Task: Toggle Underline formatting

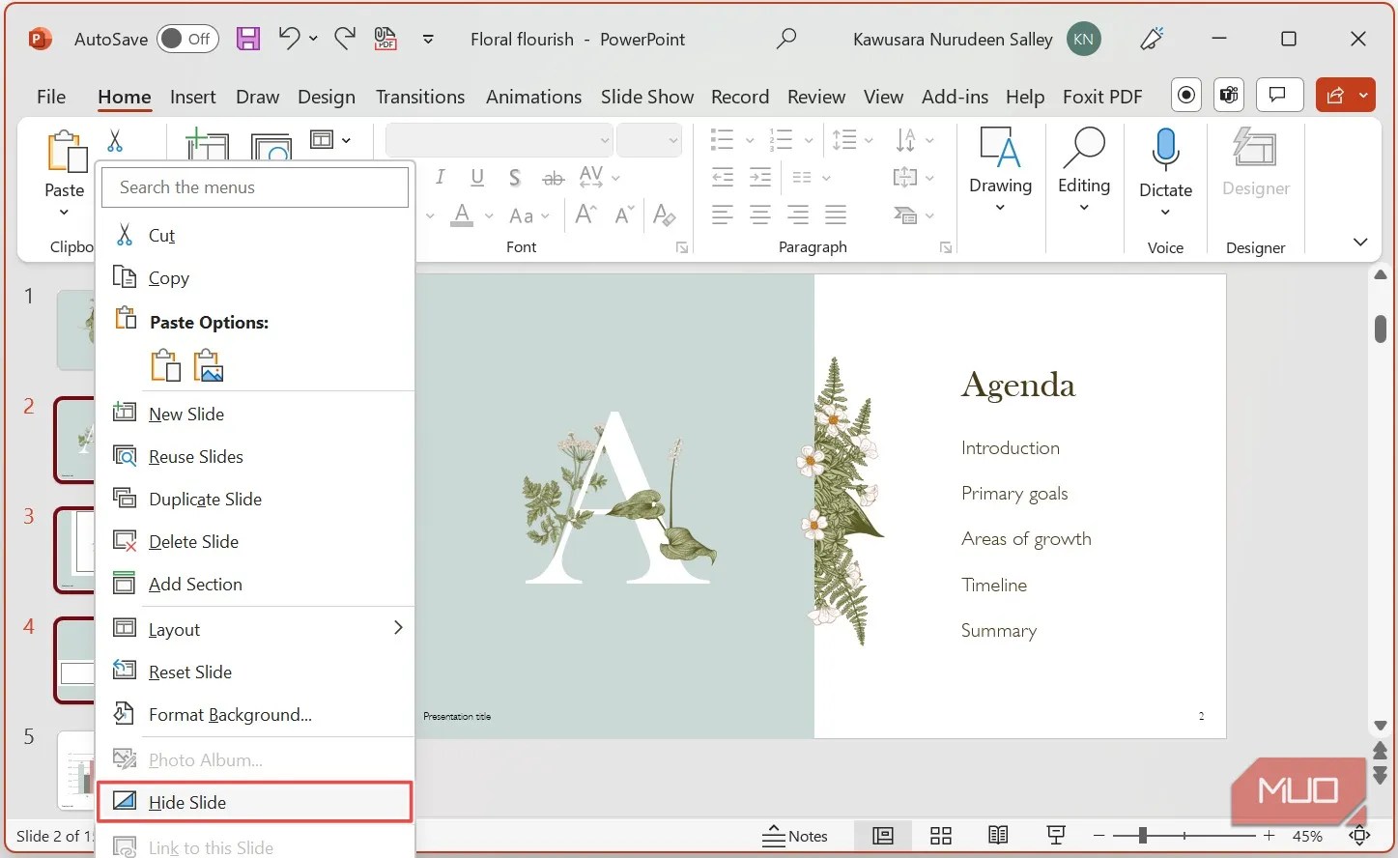Action: tap(477, 177)
